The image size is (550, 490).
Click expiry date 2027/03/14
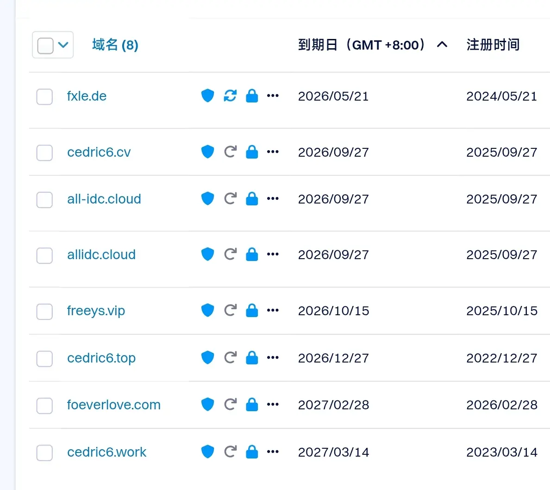334,452
